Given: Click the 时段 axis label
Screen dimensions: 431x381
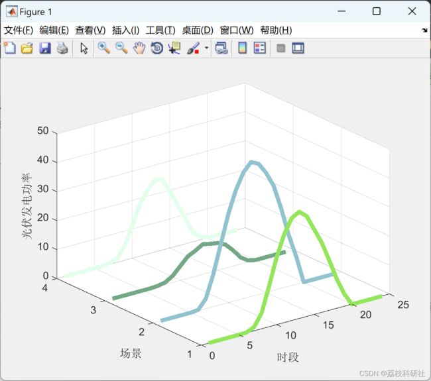Looking at the screenshot, I should [x=288, y=357].
